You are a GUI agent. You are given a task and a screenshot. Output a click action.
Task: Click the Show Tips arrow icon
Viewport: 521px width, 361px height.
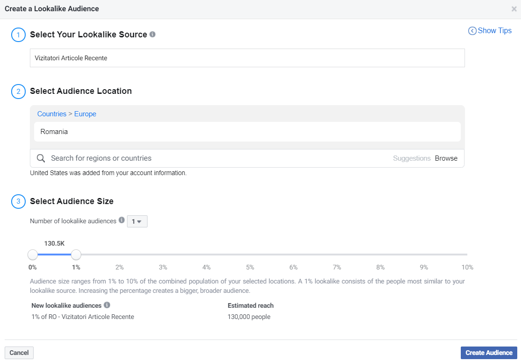tap(472, 31)
